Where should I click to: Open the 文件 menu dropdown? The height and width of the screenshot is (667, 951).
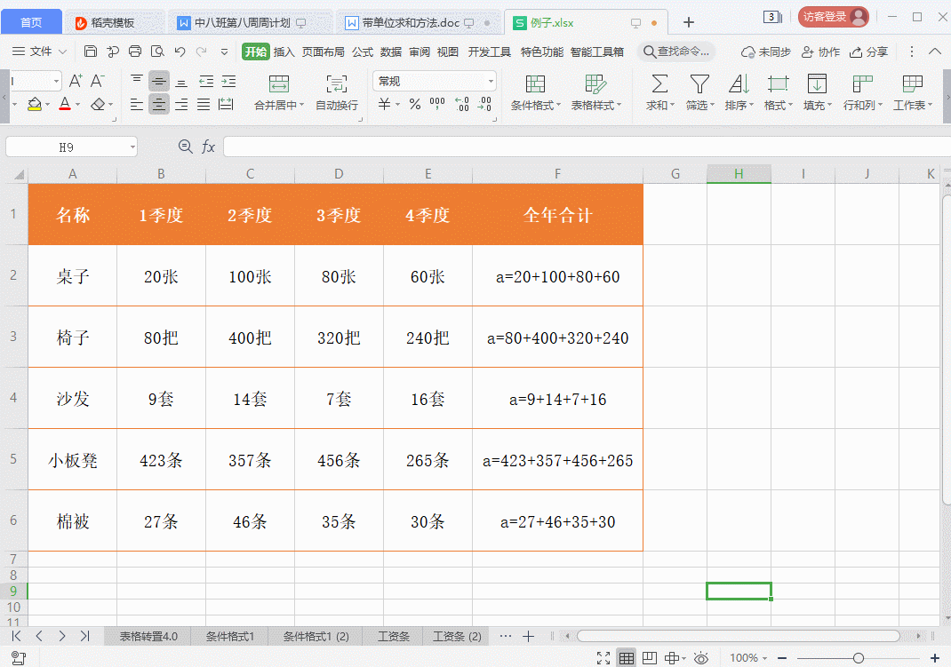(x=39, y=52)
